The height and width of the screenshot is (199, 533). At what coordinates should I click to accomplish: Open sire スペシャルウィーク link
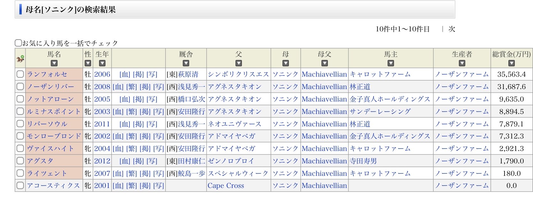click(x=238, y=173)
